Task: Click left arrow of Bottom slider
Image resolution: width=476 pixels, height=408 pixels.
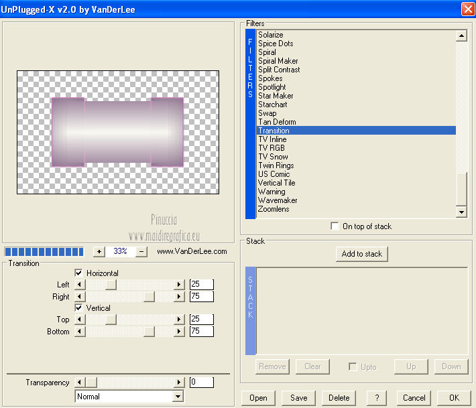Action: (80, 331)
